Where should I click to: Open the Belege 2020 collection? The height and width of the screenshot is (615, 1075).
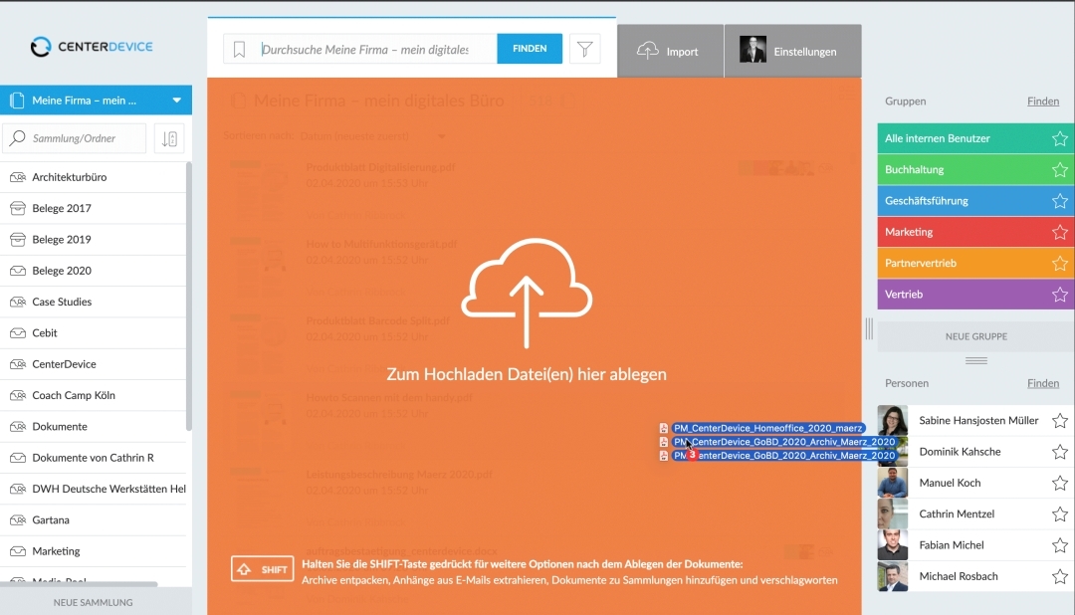(x=94, y=270)
